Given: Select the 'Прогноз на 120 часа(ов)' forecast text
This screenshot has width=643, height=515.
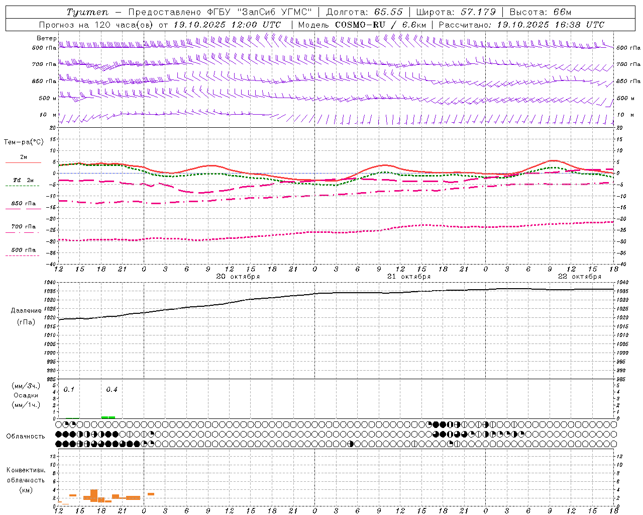Looking at the screenshot, I should tap(96, 25).
